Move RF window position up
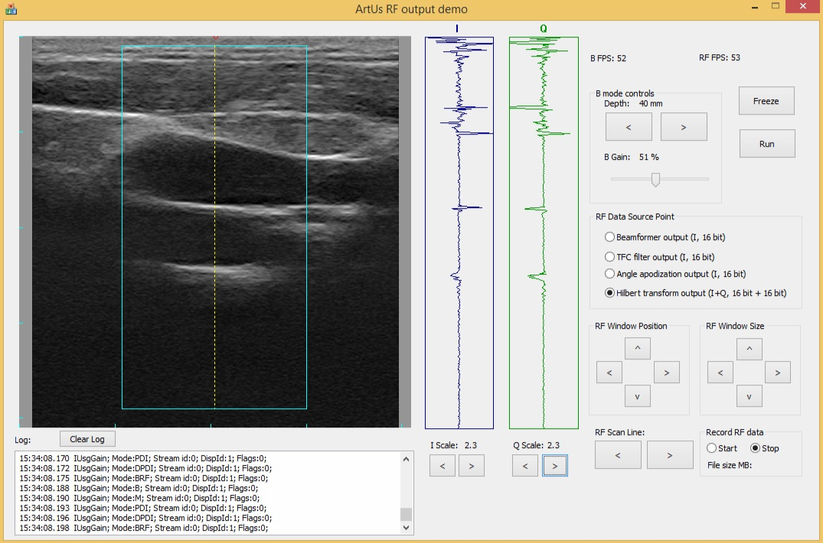This screenshot has height=543, width=823. pos(638,349)
